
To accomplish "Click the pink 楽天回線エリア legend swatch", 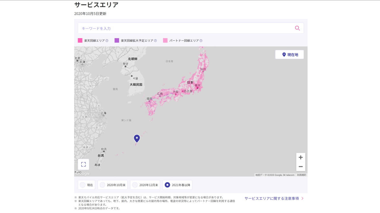I will point(80,41).
